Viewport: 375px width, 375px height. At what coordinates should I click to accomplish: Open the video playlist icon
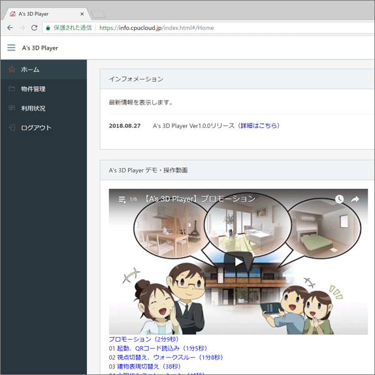click(122, 199)
